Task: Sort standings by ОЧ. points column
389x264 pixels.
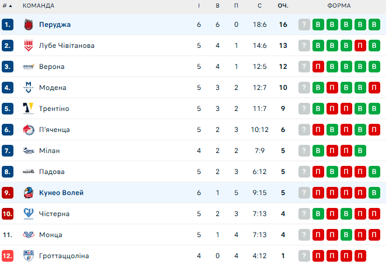Action: 283,6
